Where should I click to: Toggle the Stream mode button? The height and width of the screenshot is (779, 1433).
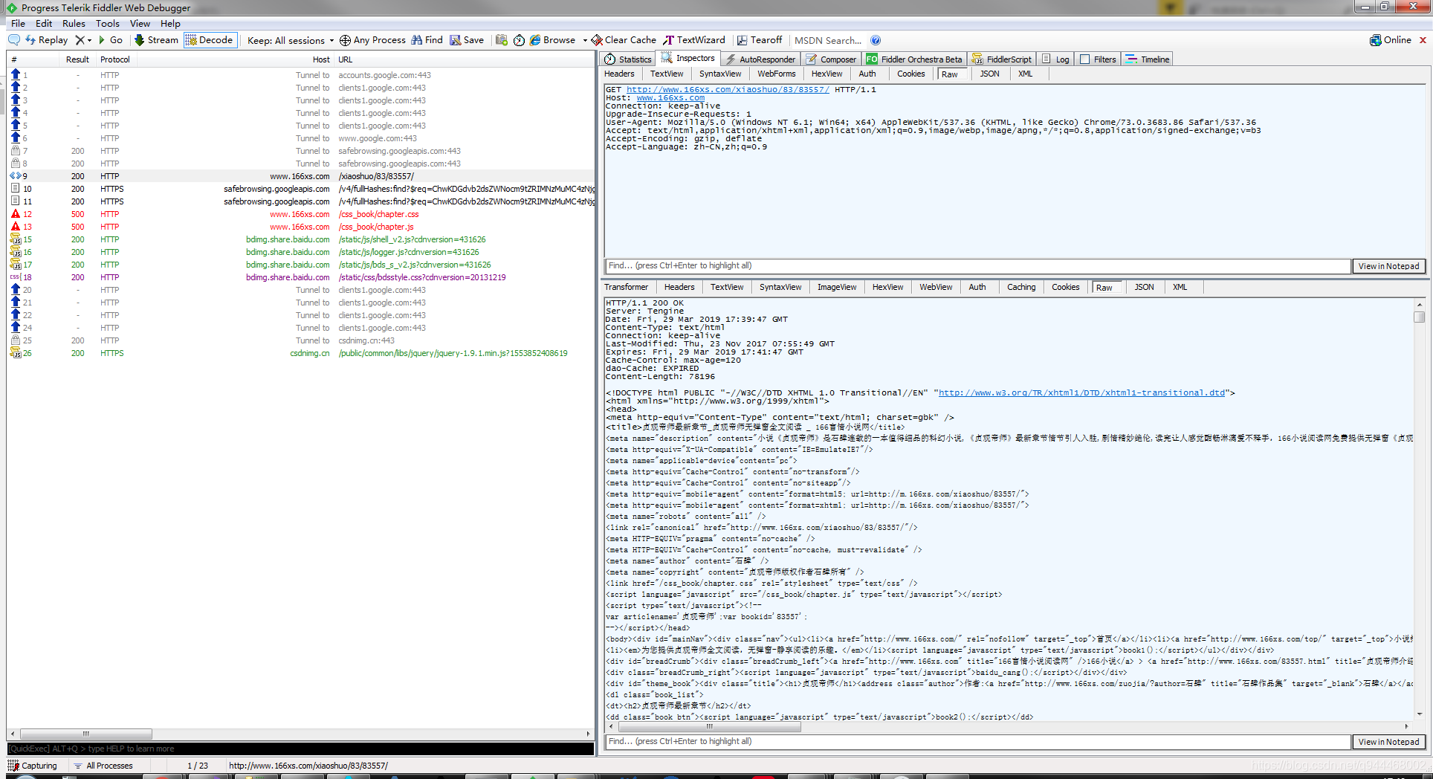pyautogui.click(x=156, y=40)
